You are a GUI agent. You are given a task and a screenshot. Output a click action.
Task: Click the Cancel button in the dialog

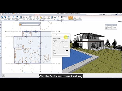click(67, 39)
